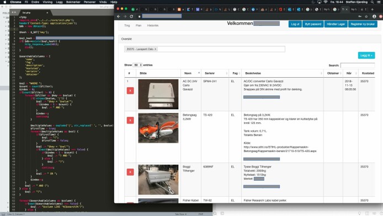Viewport: 383px width, 216px height.
Task: Open a new Chrome tab with plus
Action: [x=373, y=9]
